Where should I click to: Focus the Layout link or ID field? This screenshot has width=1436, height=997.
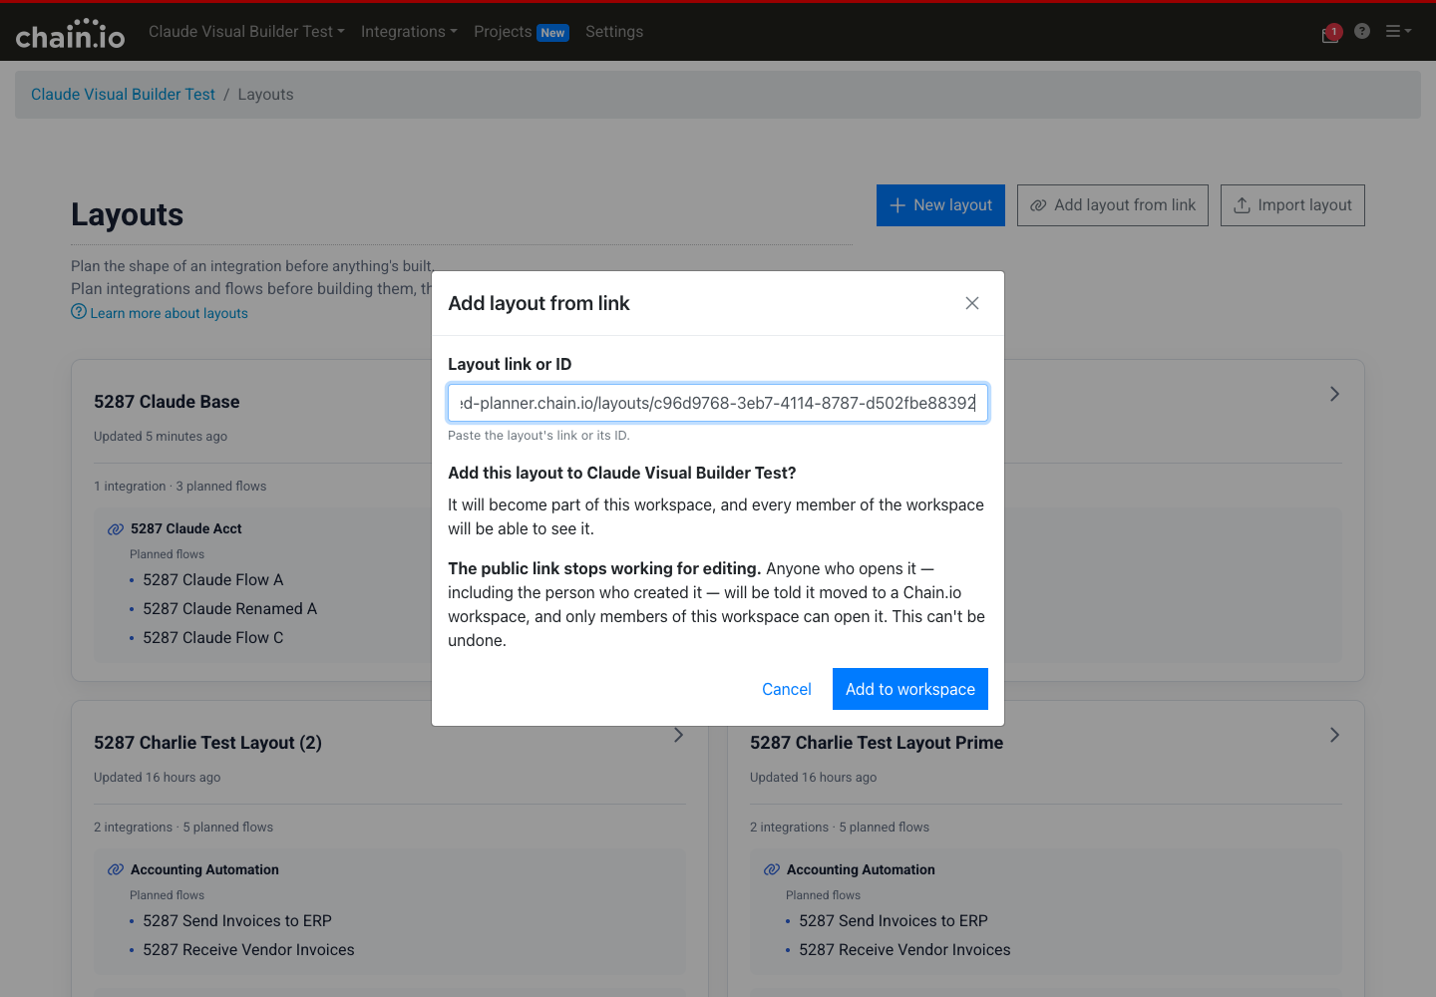[x=718, y=403]
